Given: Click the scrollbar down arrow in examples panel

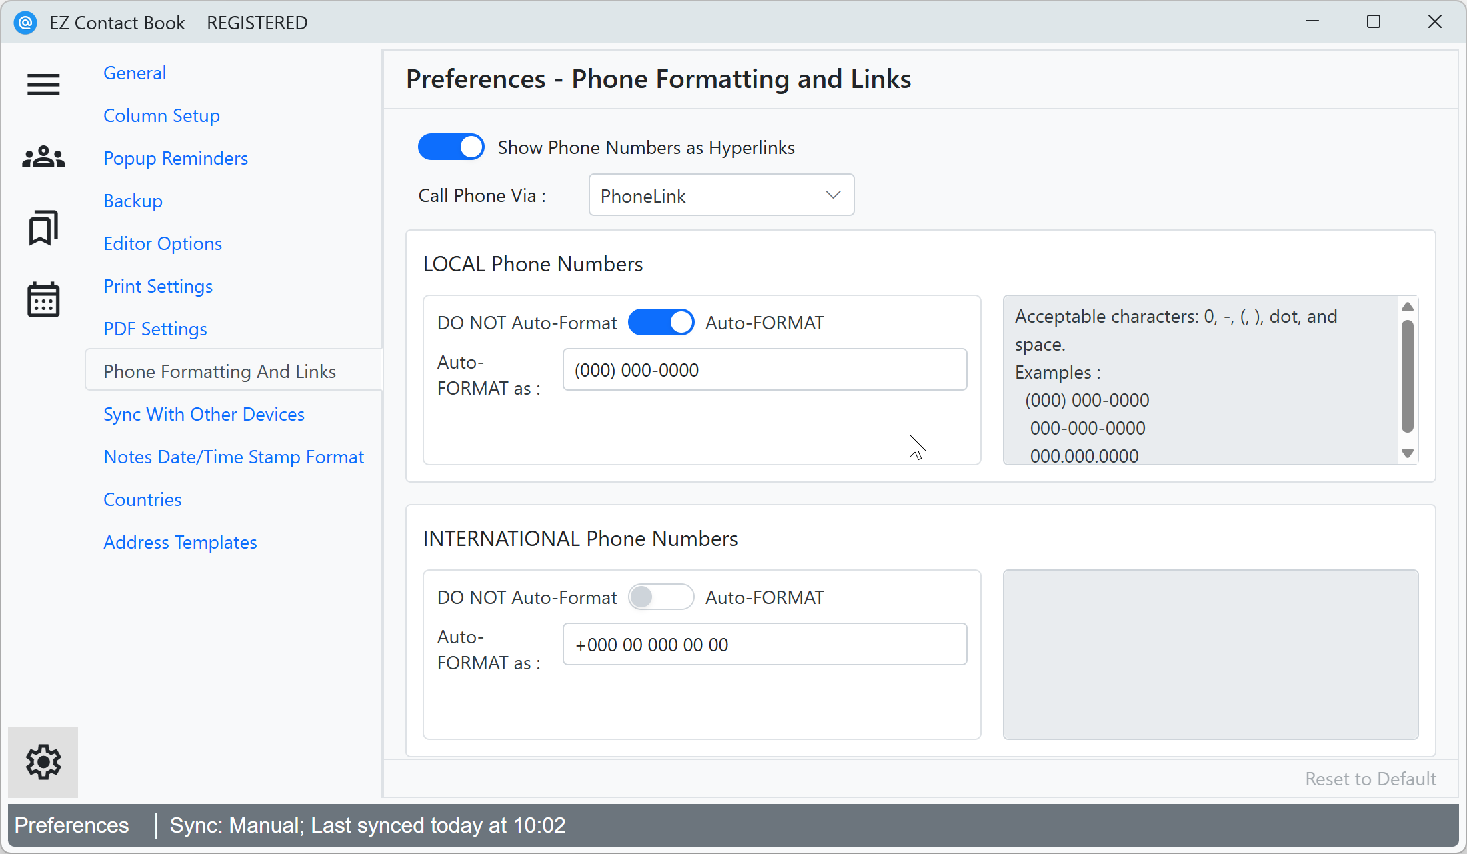Looking at the screenshot, I should 1407,453.
